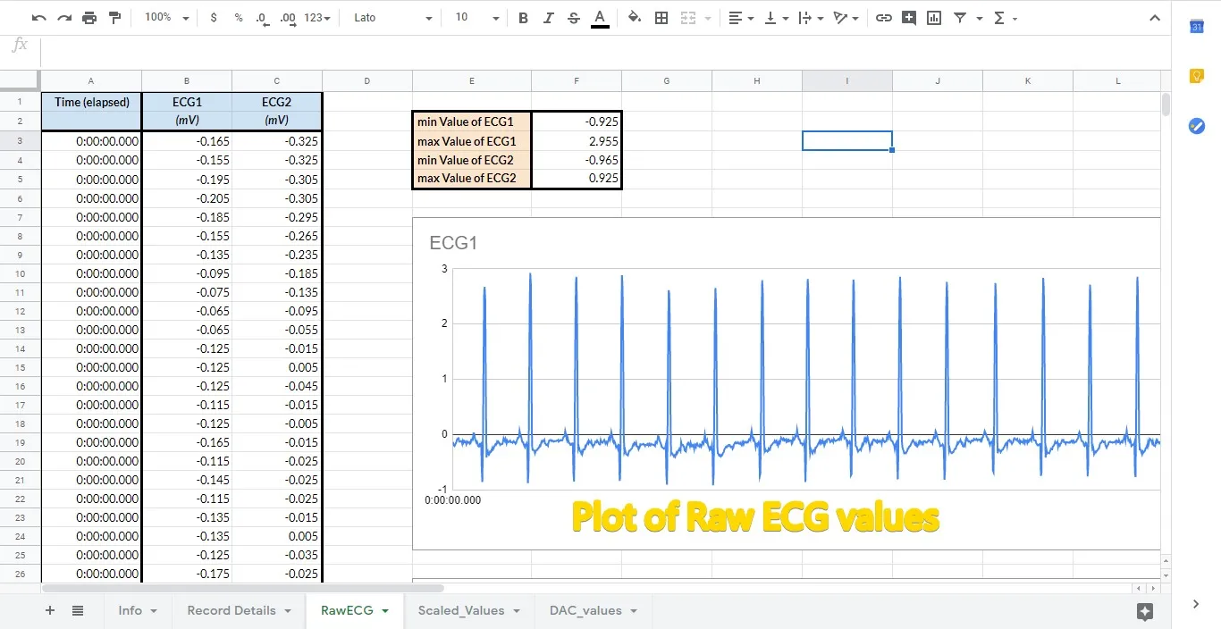Open the 100% zoom dropdown
Viewport: 1221px width, 629px height.
(x=166, y=18)
